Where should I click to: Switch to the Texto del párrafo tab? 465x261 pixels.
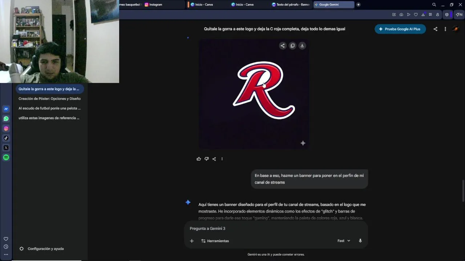(291, 5)
